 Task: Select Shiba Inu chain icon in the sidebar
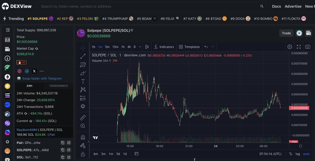point(7,151)
